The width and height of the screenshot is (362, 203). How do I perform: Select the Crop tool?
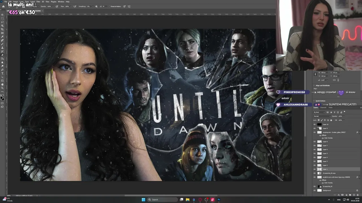pos(2,29)
